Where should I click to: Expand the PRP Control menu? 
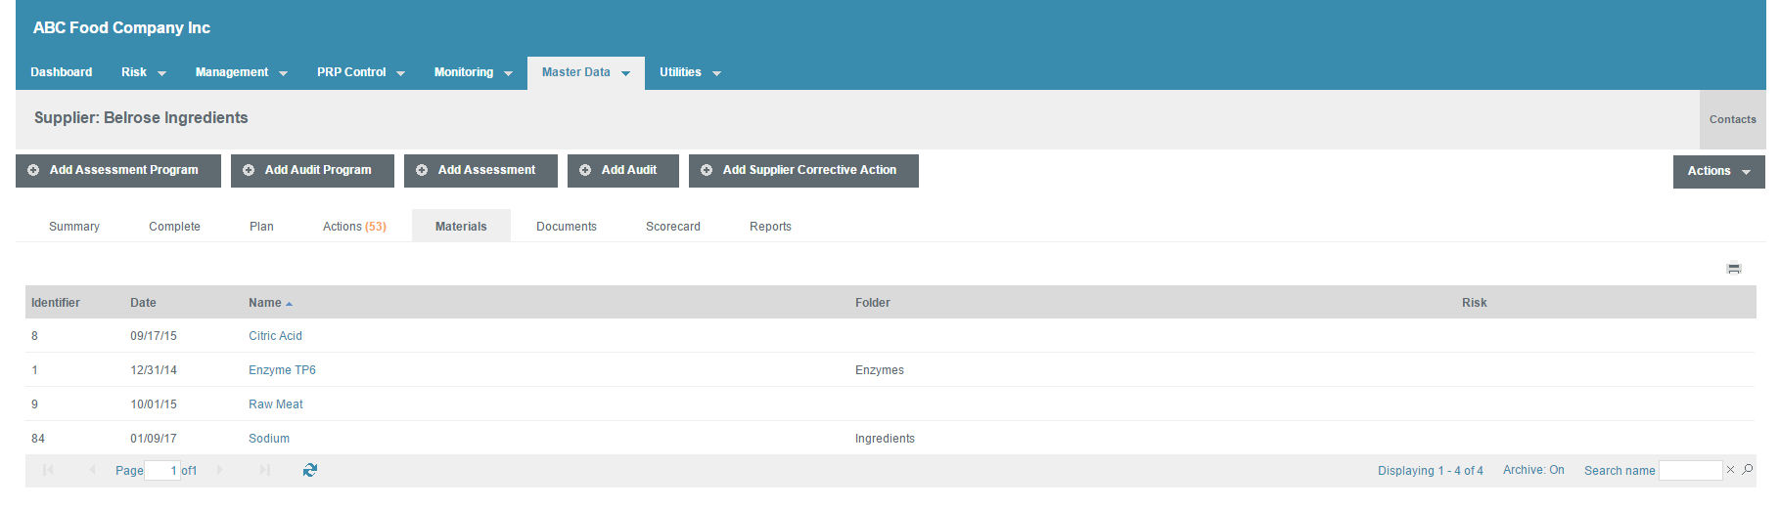pyautogui.click(x=360, y=72)
